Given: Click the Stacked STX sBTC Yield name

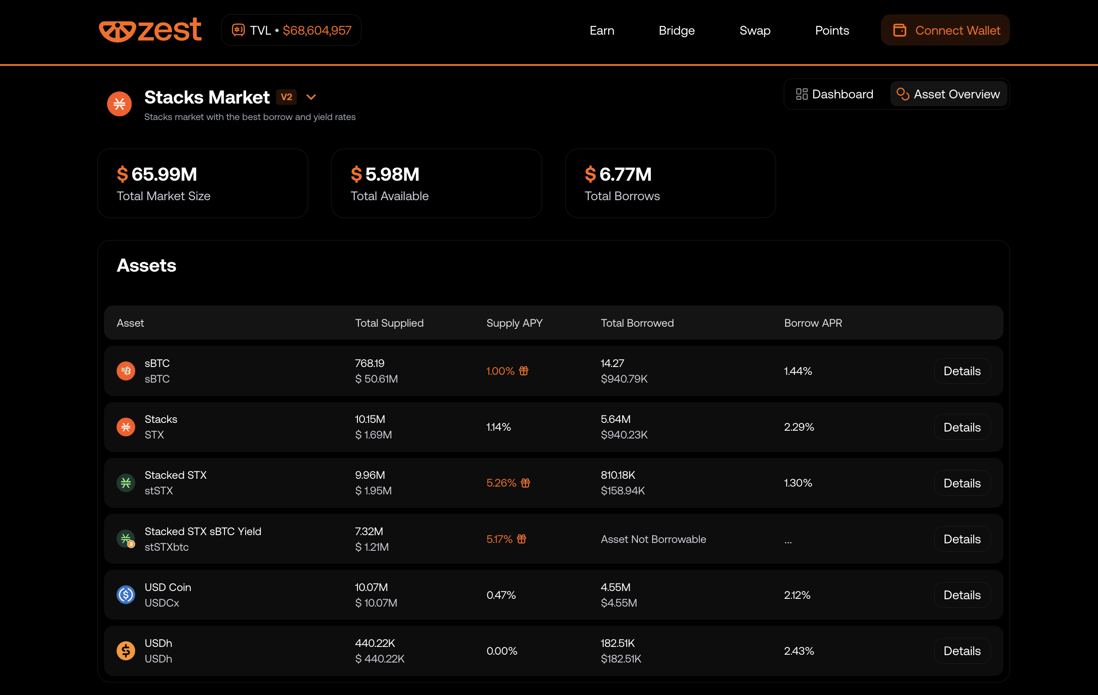Looking at the screenshot, I should point(203,531).
